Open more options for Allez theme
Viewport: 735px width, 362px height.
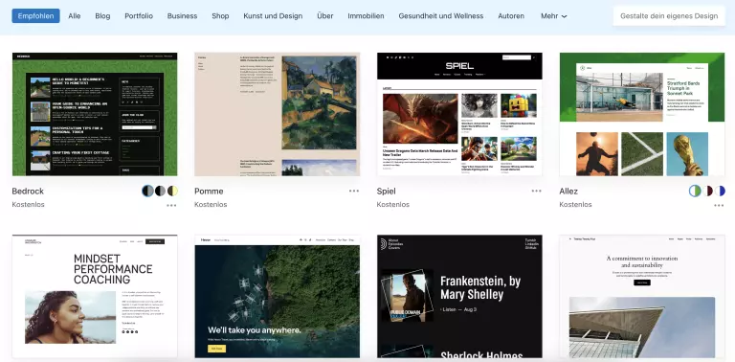click(x=719, y=205)
